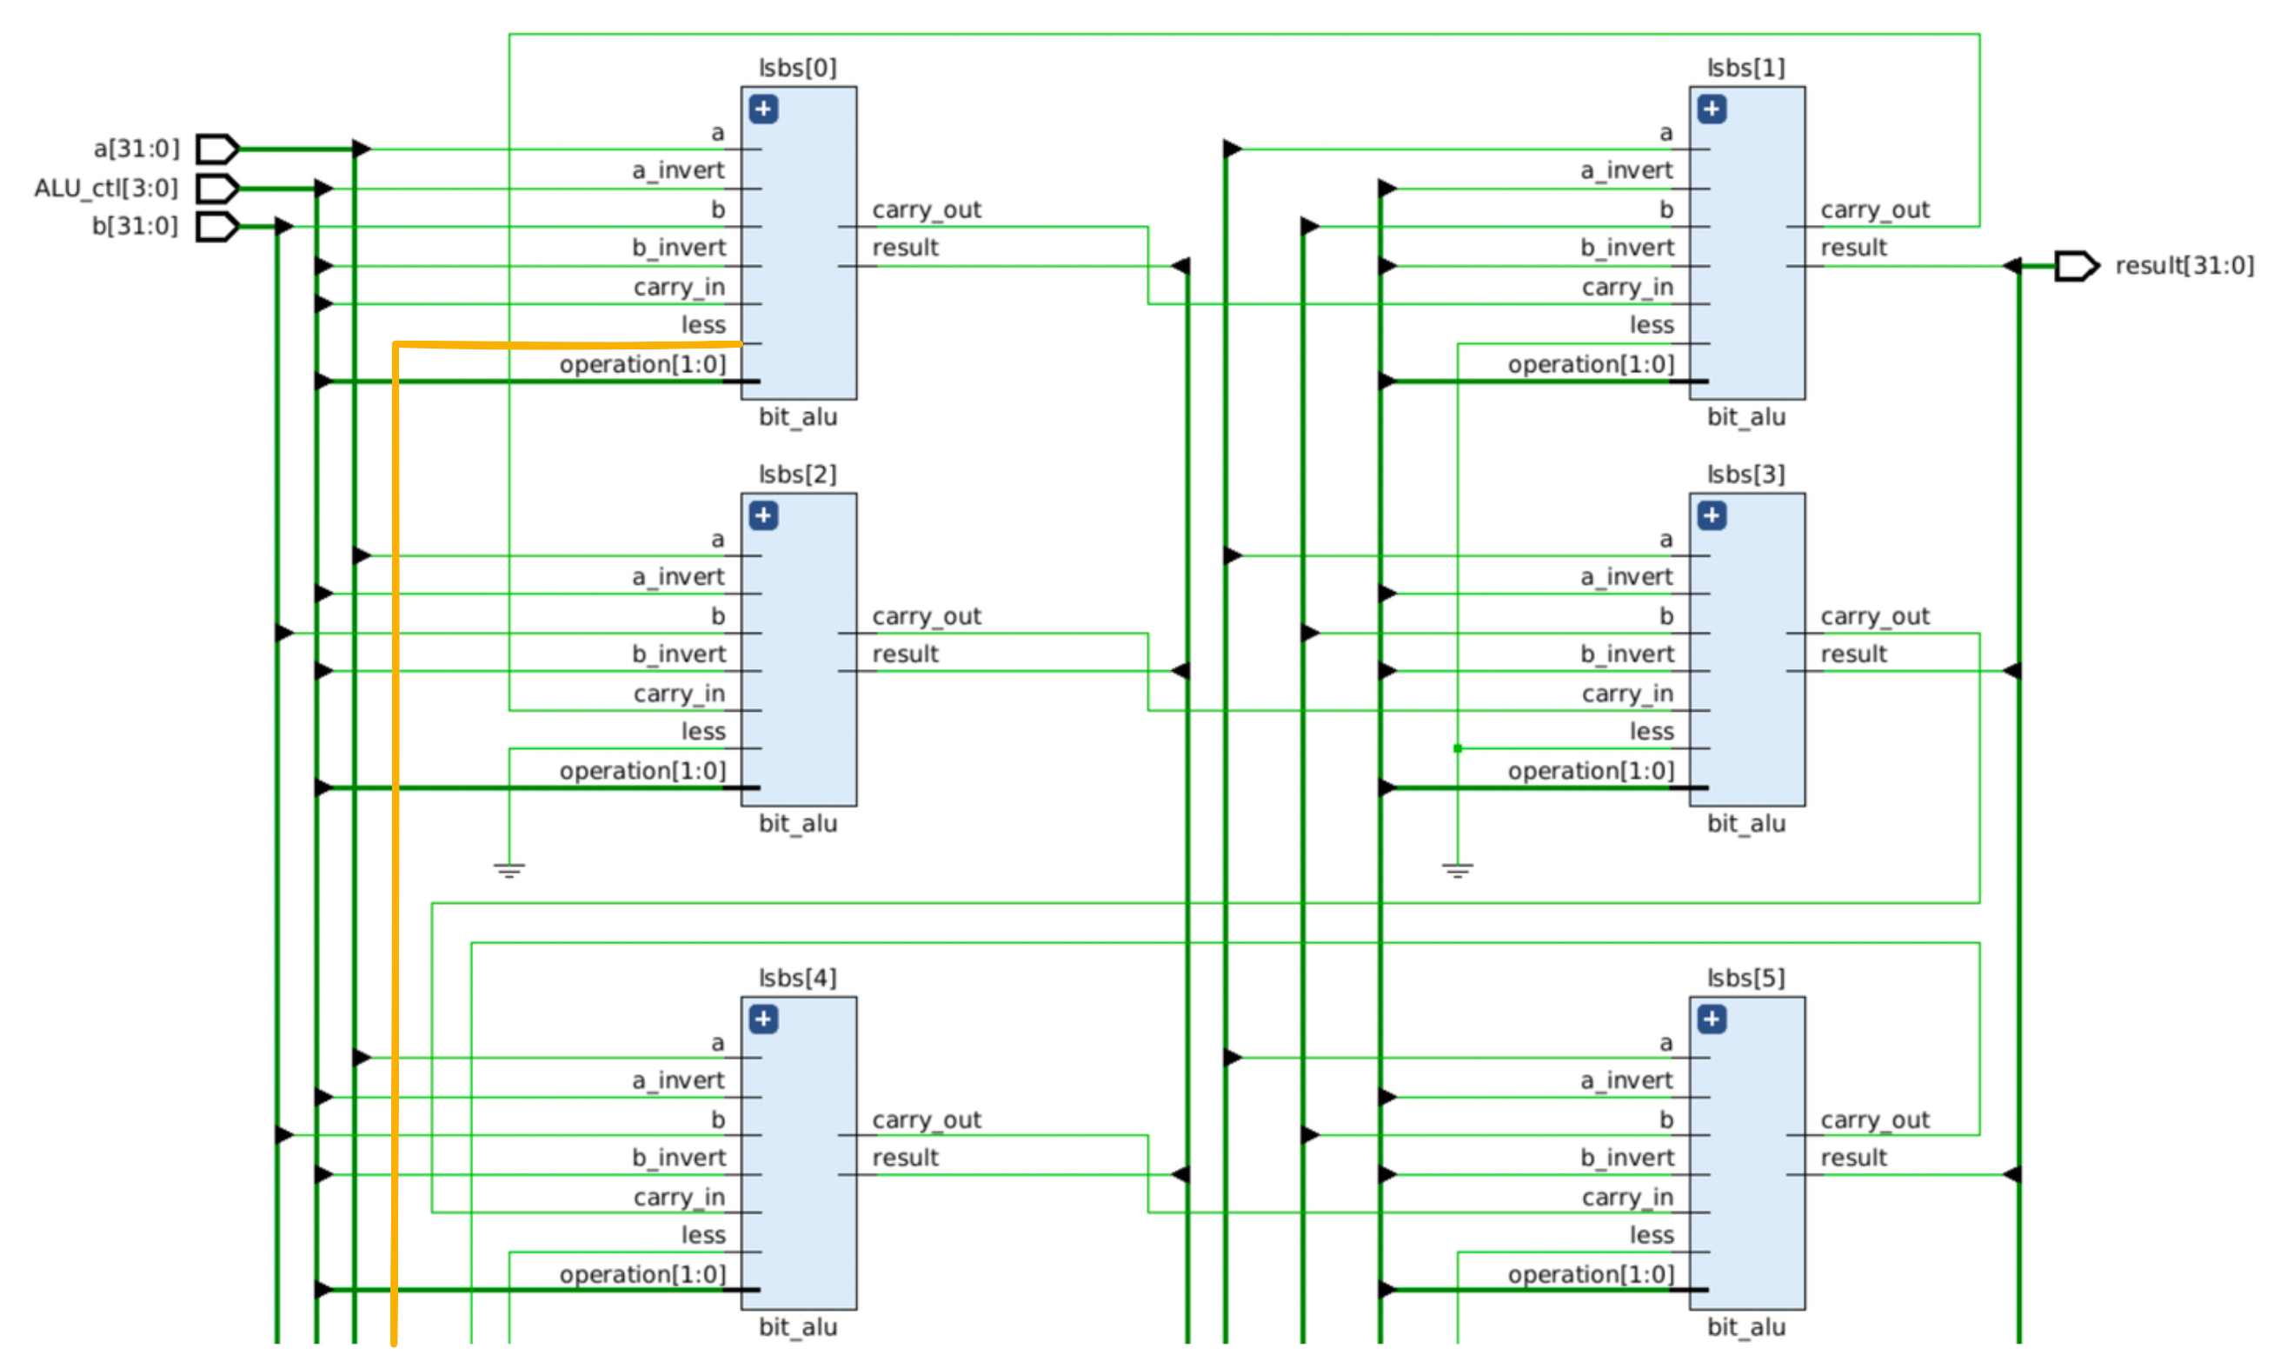Expand the lsbs[5] block plus icon

point(1712,1019)
